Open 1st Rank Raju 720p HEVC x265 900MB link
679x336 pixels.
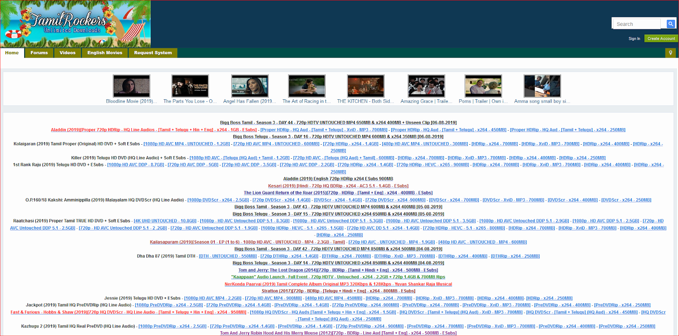click(x=433, y=165)
